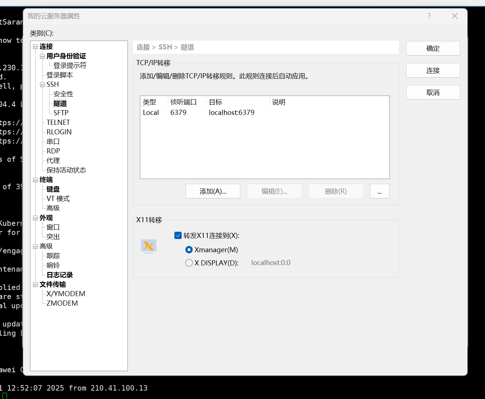Select 日志记录 under 高级

click(x=60, y=275)
